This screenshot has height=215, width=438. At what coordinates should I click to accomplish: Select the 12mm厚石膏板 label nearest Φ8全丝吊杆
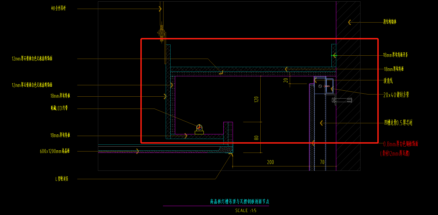(x=32, y=58)
